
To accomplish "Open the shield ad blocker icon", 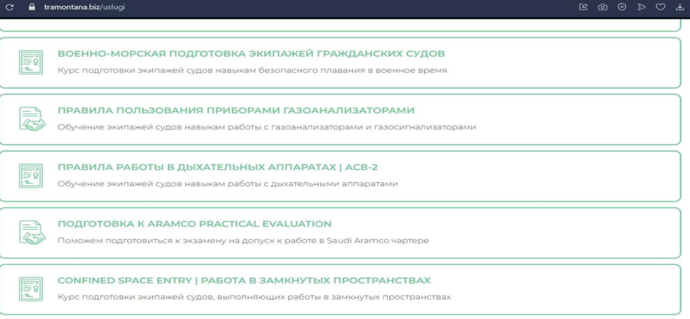I will (622, 7).
